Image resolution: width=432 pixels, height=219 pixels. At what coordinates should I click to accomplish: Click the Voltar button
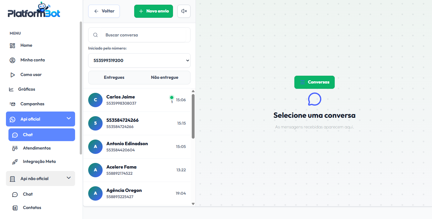[104, 11]
